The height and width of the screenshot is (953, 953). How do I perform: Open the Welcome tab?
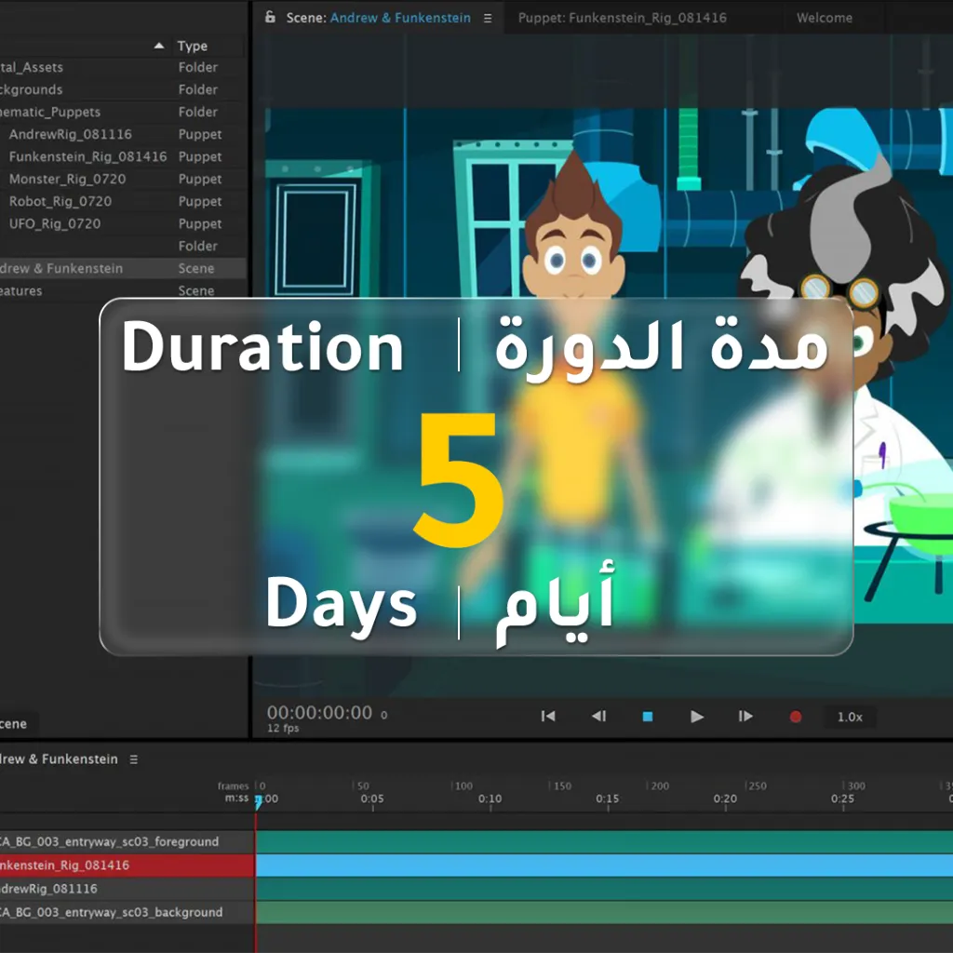(x=825, y=18)
